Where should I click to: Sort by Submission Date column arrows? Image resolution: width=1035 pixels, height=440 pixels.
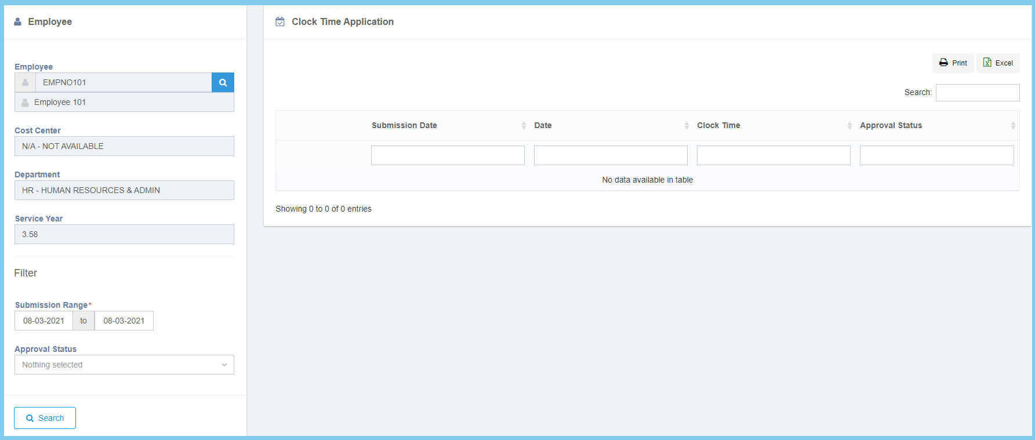(x=524, y=126)
